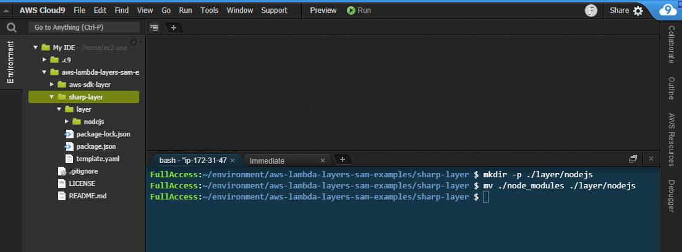Open the user avatar F icon
Image resolution: width=682 pixels, height=252 pixels.
[x=590, y=10]
